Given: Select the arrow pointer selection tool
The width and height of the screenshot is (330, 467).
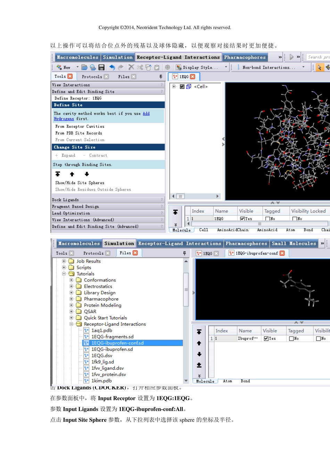Looking at the screenshot, I should point(319,67).
